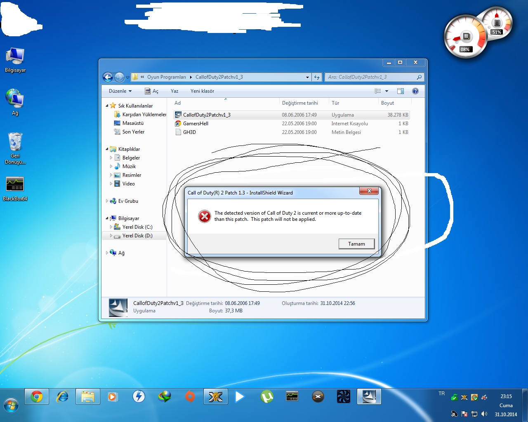The height and width of the screenshot is (422, 528).
Task: Launch Internet Explorer from the taskbar
Action: 62,397
